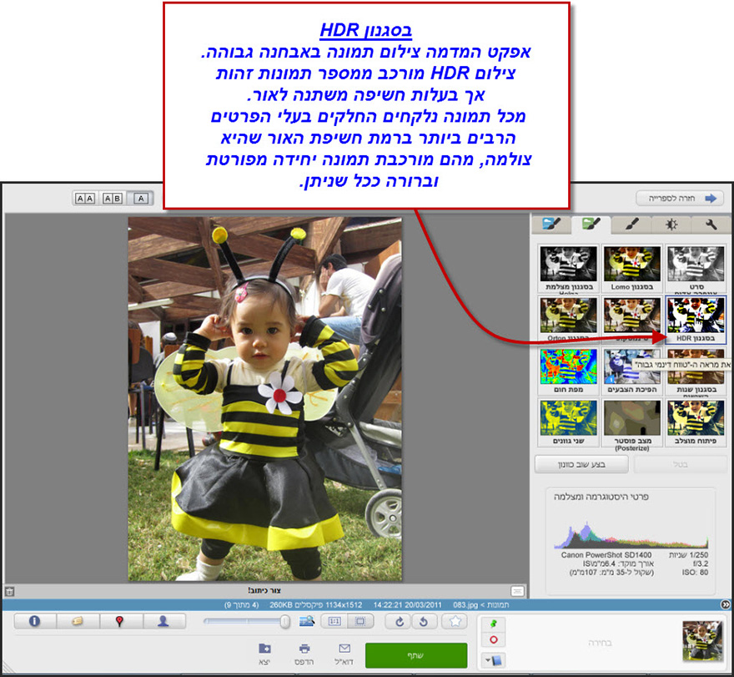Open the screen dropdown near the upload tray
Image resolution: width=734 pixels, height=677 pixels.
pyautogui.click(x=495, y=658)
